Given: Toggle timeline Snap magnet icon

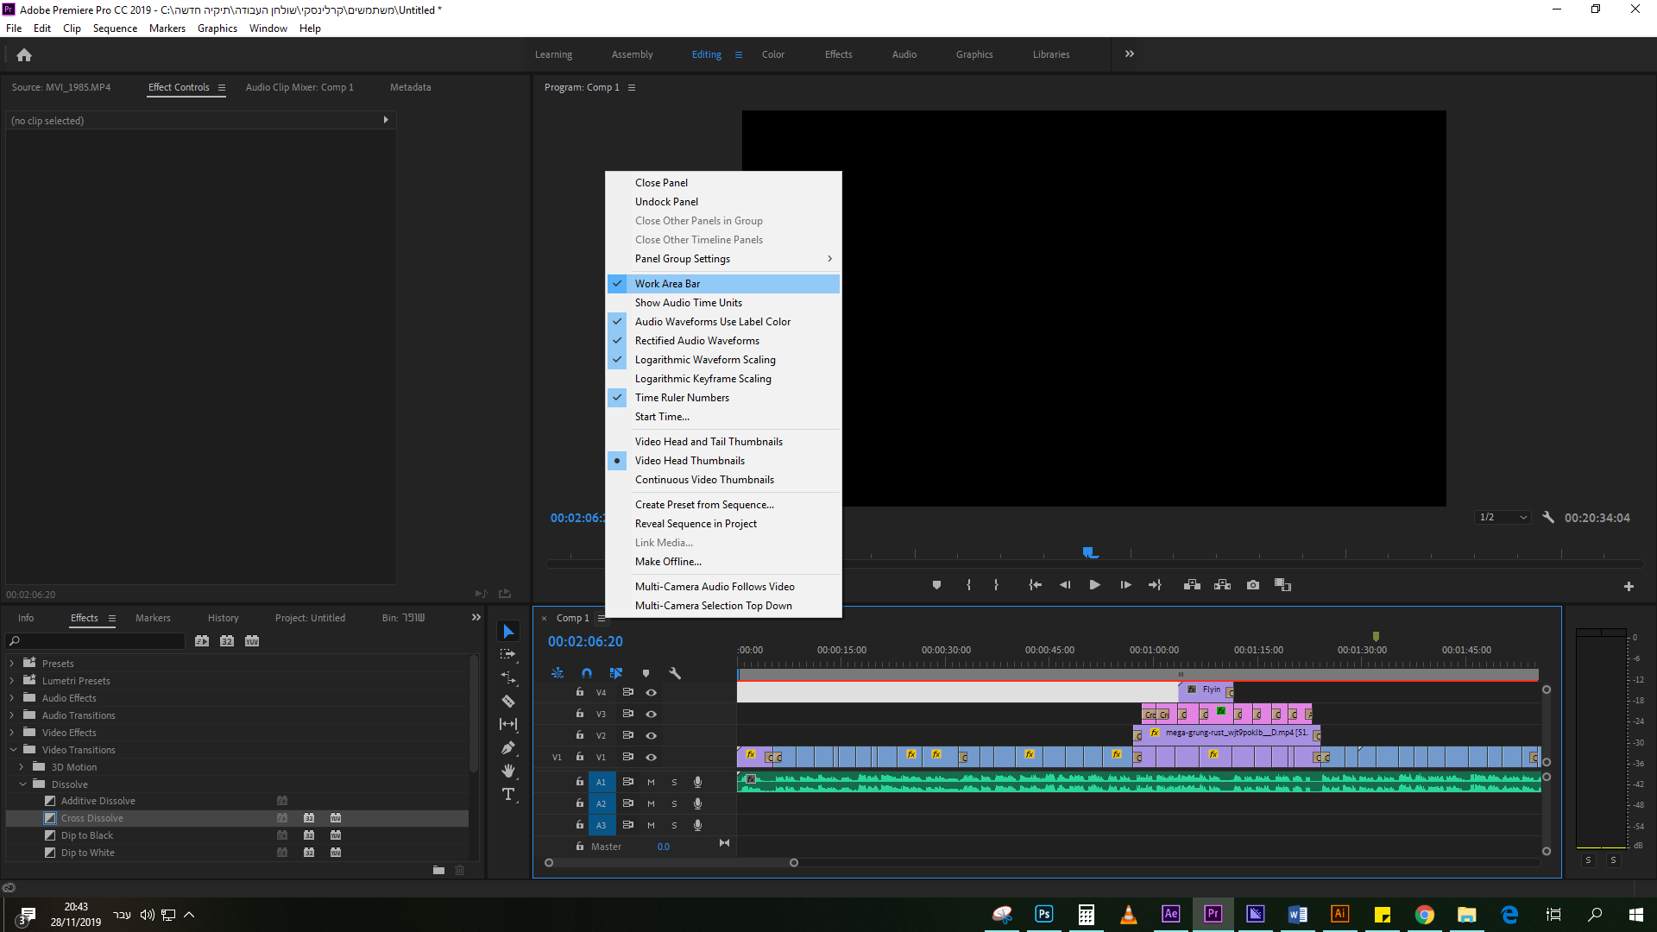Looking at the screenshot, I should click(587, 673).
